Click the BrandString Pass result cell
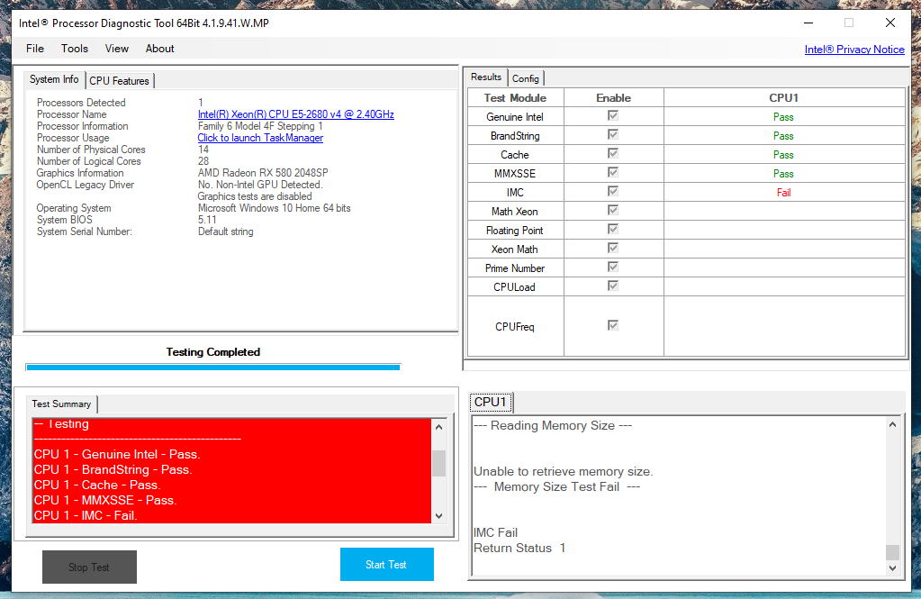 [x=783, y=136]
